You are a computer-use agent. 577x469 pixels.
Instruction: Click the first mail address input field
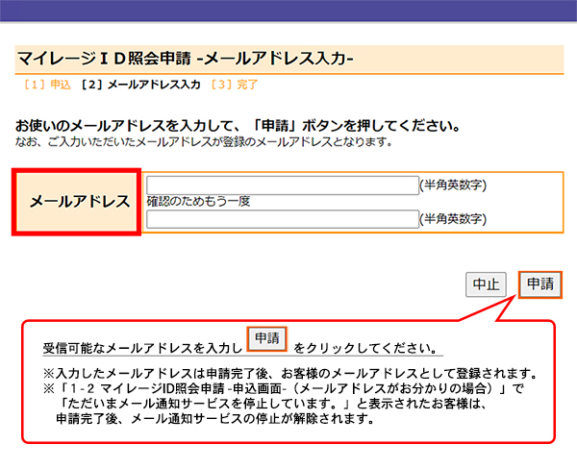tap(283, 185)
